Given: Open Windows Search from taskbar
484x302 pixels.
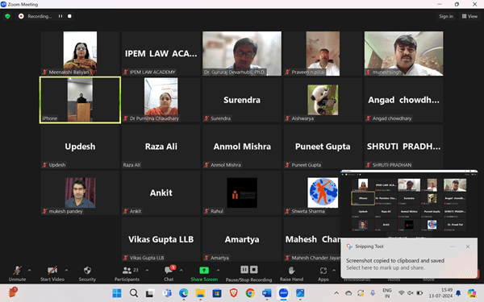Looking at the screenshot, I should pos(134,293).
